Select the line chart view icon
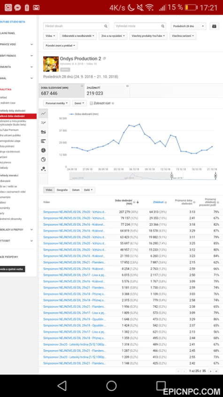Viewport: 223px width, 397px height. pos(43,113)
